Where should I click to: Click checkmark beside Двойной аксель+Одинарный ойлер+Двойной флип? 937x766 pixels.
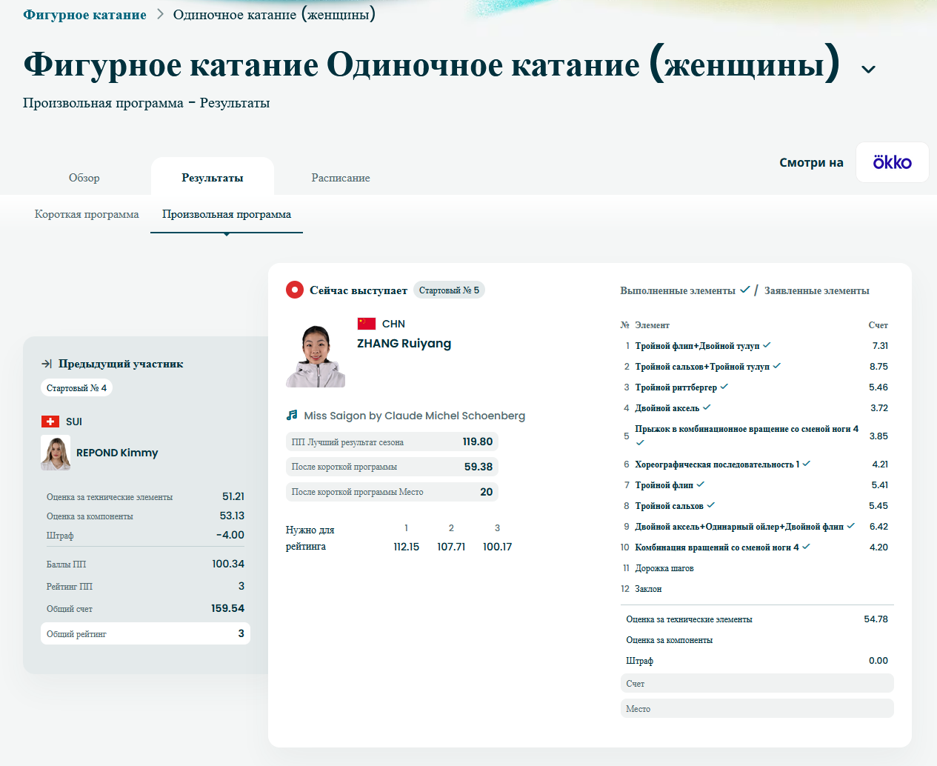(x=851, y=526)
